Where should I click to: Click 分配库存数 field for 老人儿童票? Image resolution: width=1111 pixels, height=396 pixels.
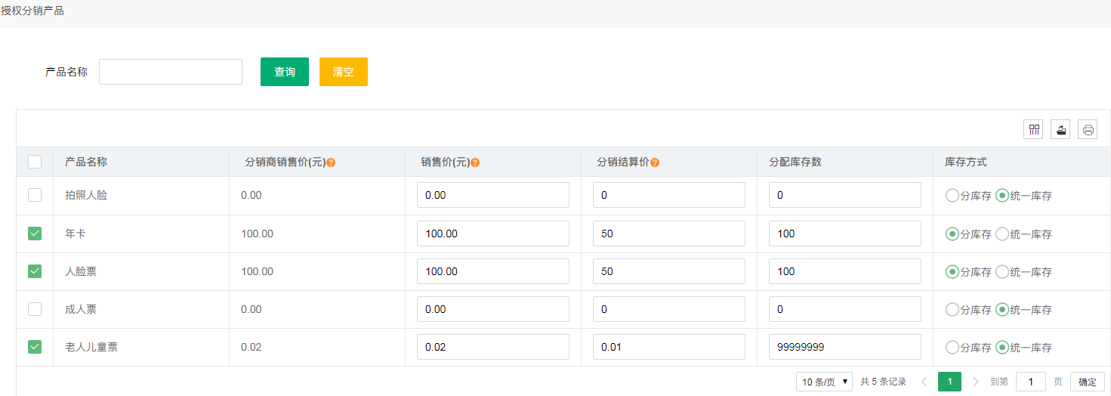pyautogui.click(x=845, y=347)
